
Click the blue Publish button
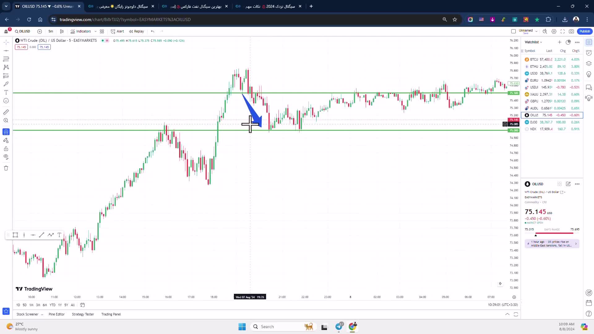click(584, 31)
